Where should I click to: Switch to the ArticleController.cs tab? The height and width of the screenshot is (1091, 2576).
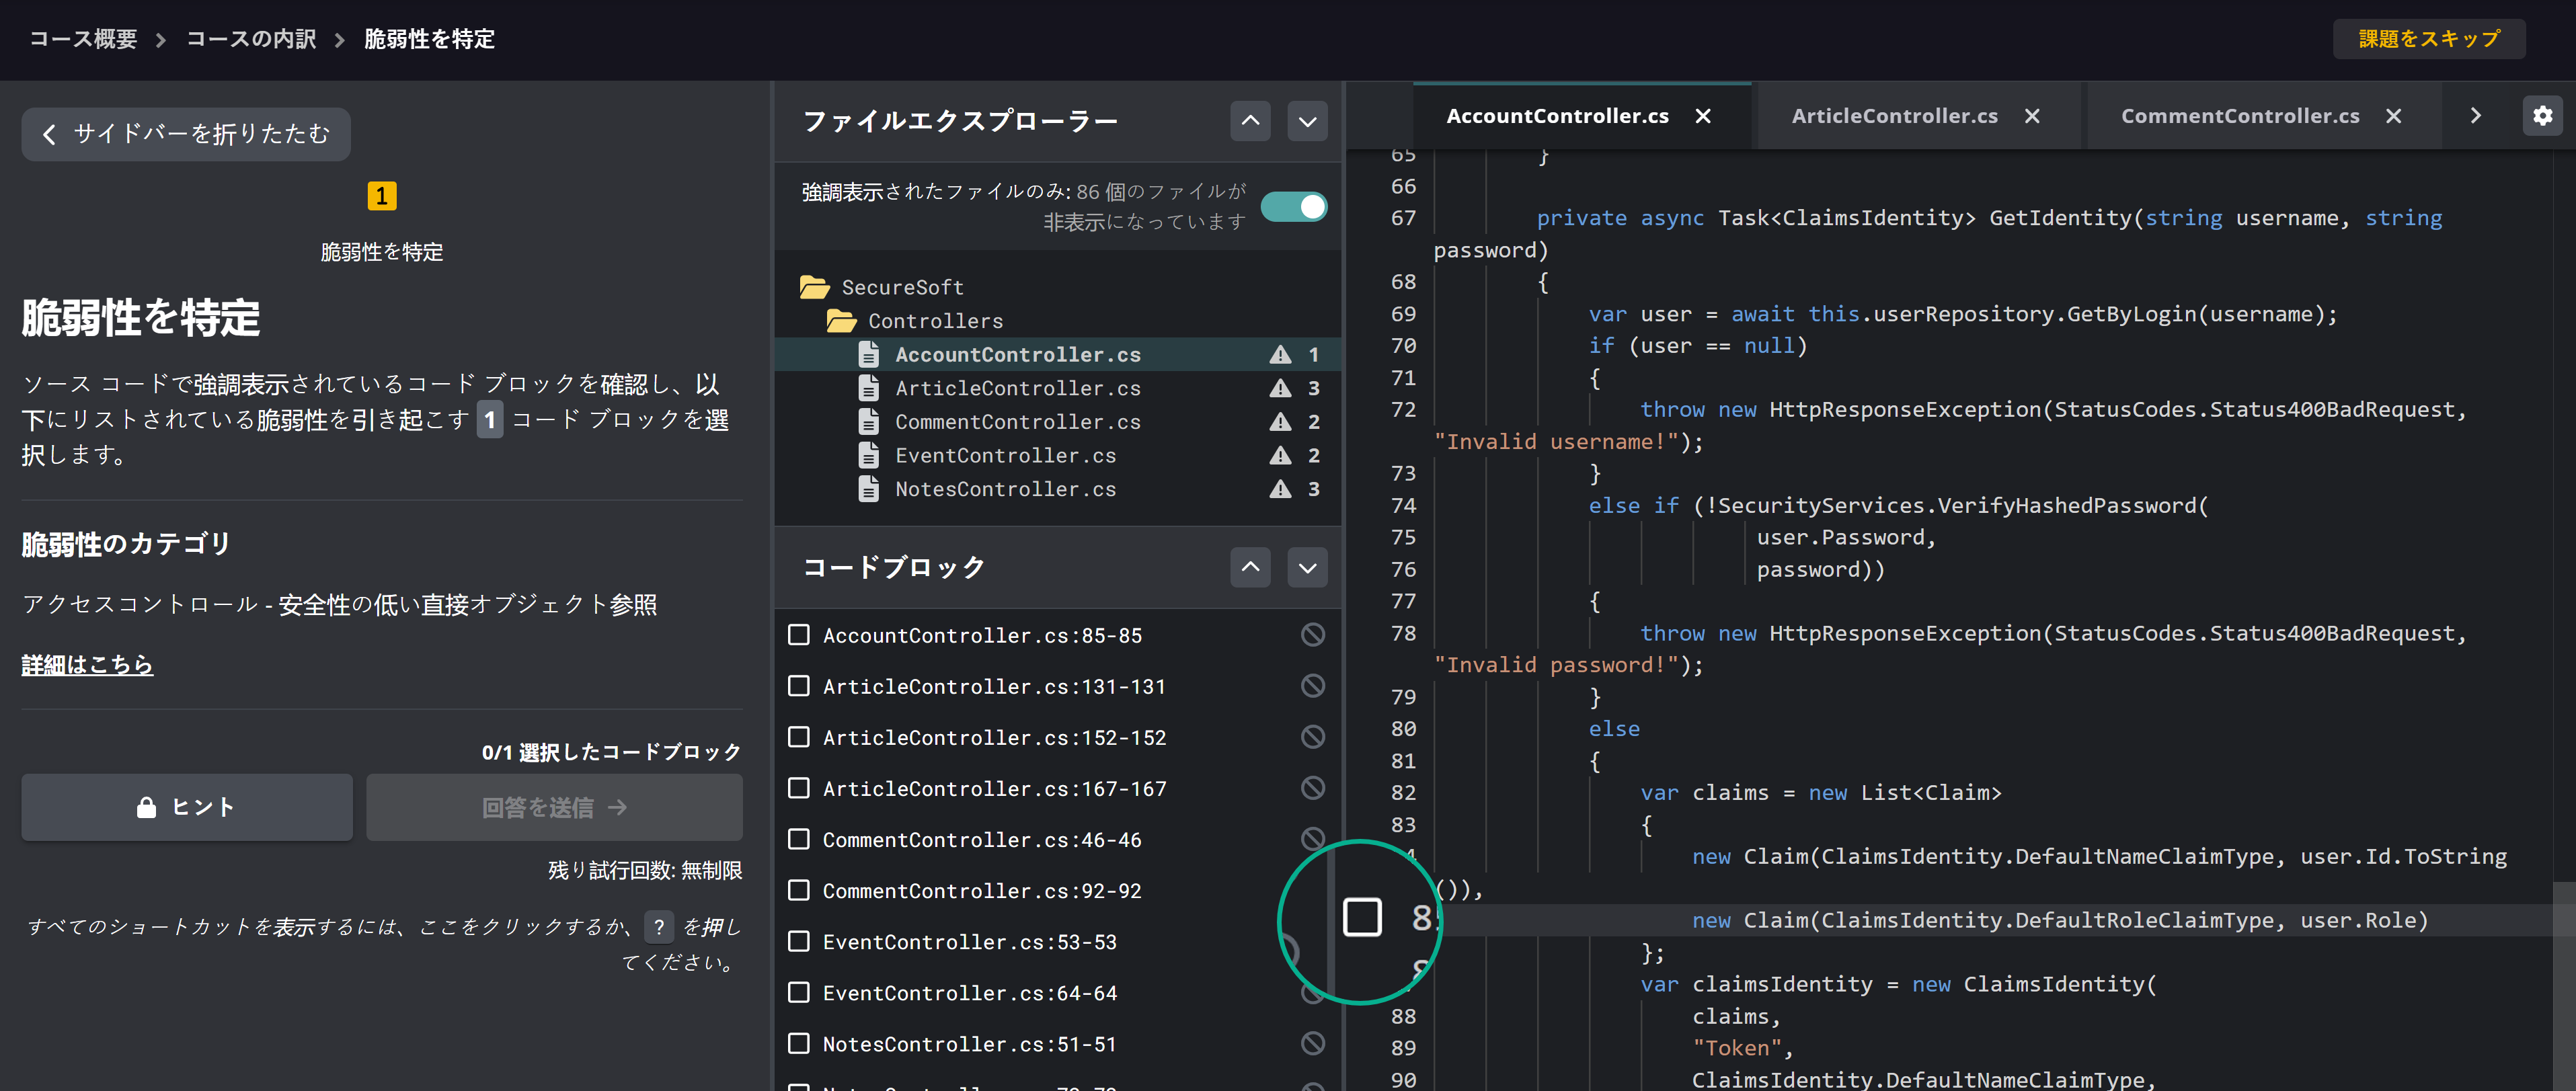pos(1894,116)
